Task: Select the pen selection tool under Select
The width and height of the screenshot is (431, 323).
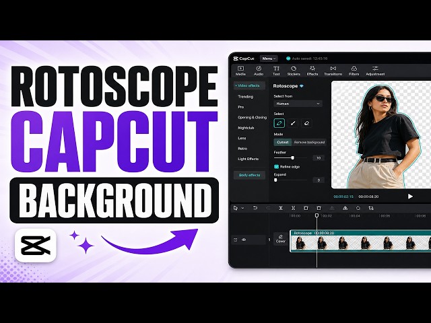Action: [279, 123]
